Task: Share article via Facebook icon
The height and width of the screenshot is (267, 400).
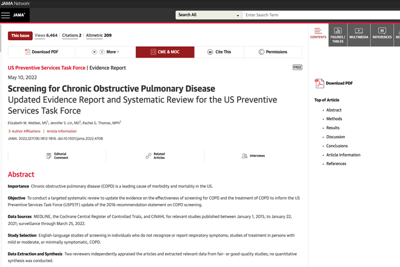Action: point(102,52)
